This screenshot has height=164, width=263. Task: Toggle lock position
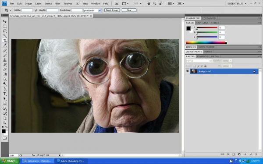202,66
